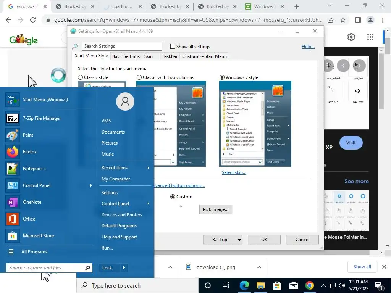391x293 pixels.
Task: Click the Windows 7 style preview thumbnail
Action: click(255, 124)
